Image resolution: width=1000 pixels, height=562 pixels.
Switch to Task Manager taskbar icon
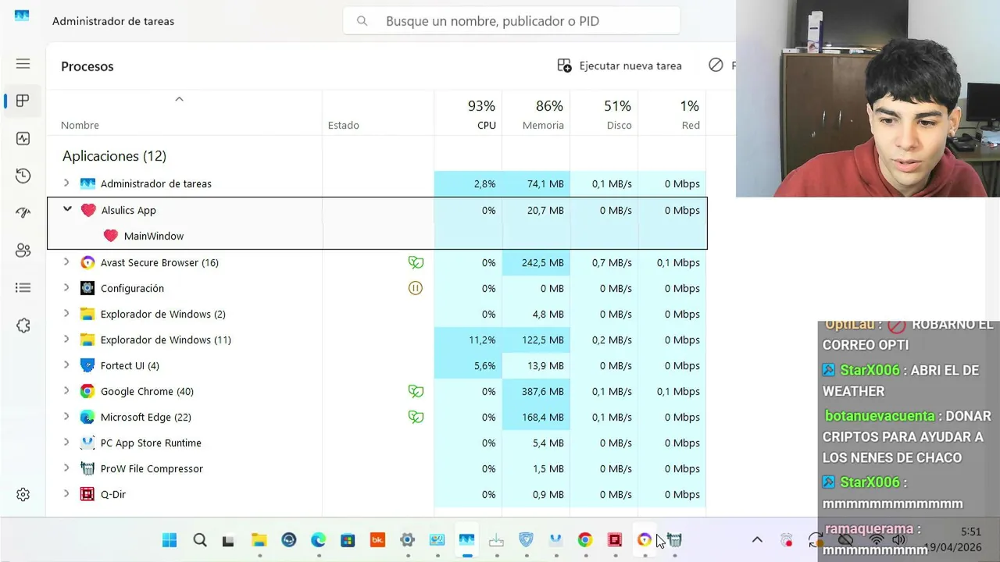466,539
